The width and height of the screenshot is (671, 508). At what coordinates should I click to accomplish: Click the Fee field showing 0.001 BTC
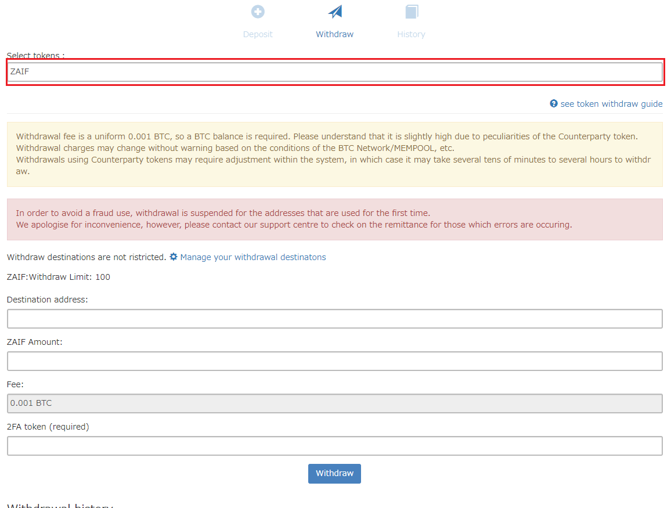[335, 403]
